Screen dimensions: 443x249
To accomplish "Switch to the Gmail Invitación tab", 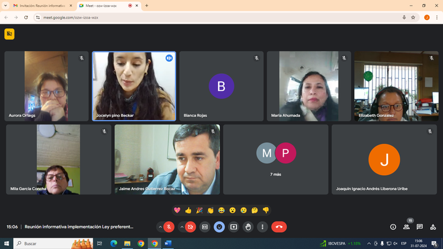I will (x=42, y=6).
